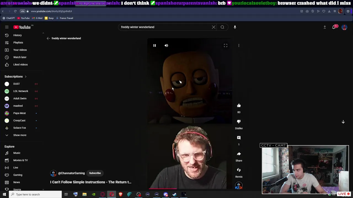The image size is (353, 198).
Task: Run search with the magnifier button
Action: tap(222, 27)
